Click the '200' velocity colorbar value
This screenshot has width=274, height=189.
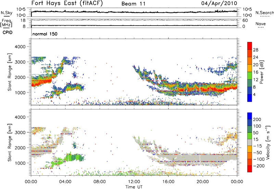tap(257, 119)
